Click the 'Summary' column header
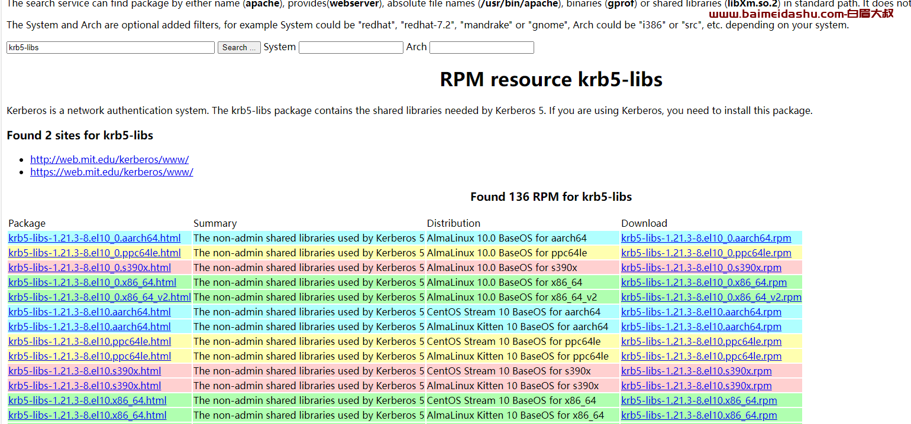 (x=215, y=223)
